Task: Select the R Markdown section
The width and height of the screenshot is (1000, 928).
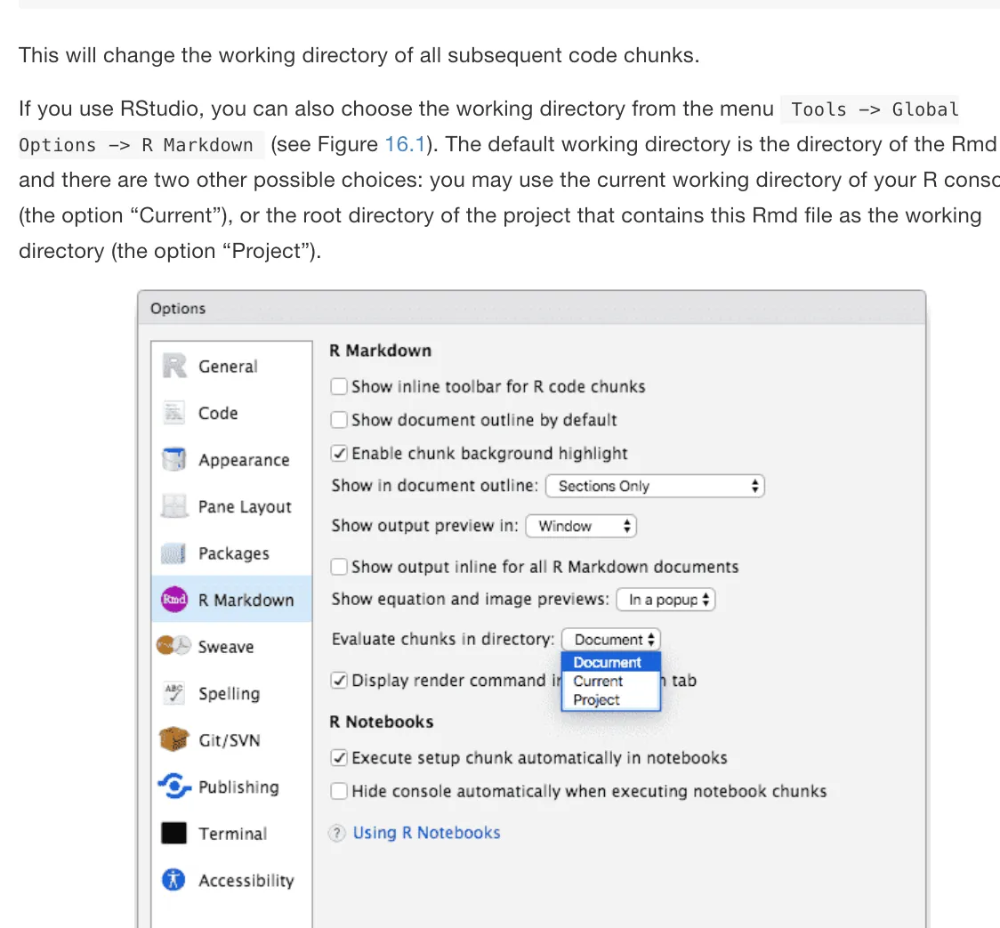Action: 231,600
